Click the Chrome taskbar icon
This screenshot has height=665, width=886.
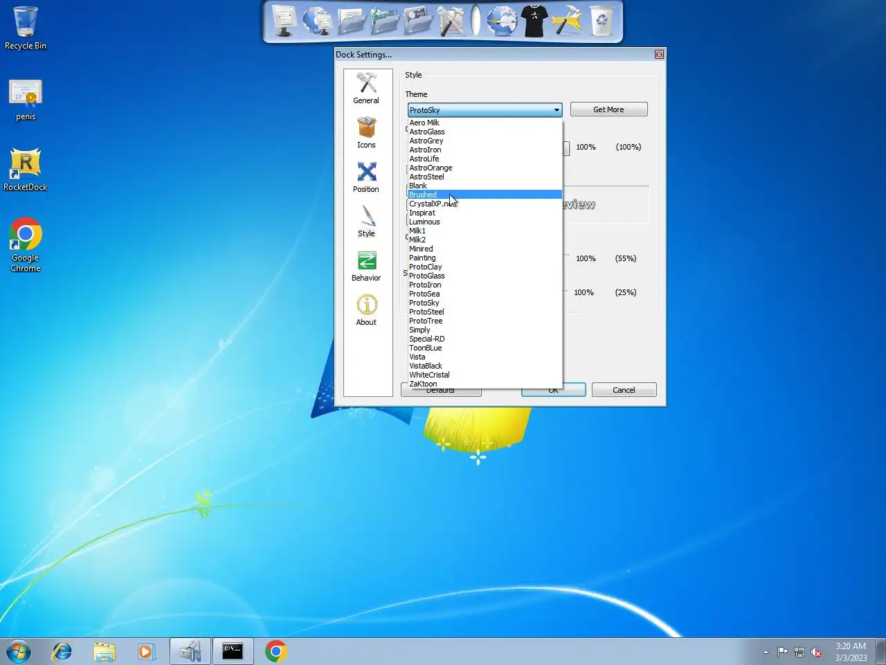(275, 651)
